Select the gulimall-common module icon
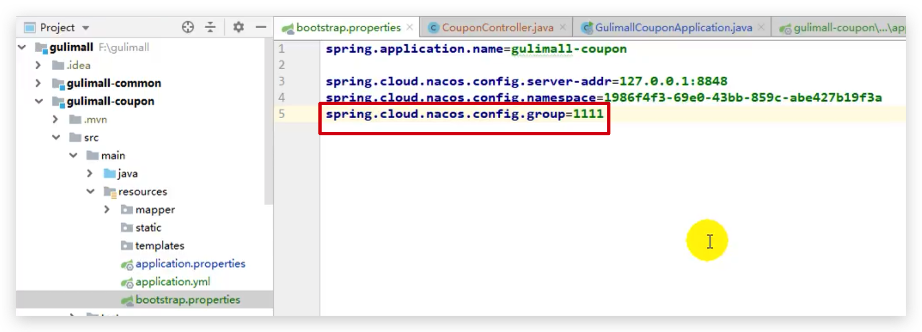Viewport: 922px width, 332px height. pos(58,84)
